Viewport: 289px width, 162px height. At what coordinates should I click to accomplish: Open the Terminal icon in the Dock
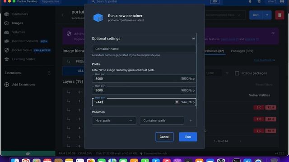click(x=237, y=160)
